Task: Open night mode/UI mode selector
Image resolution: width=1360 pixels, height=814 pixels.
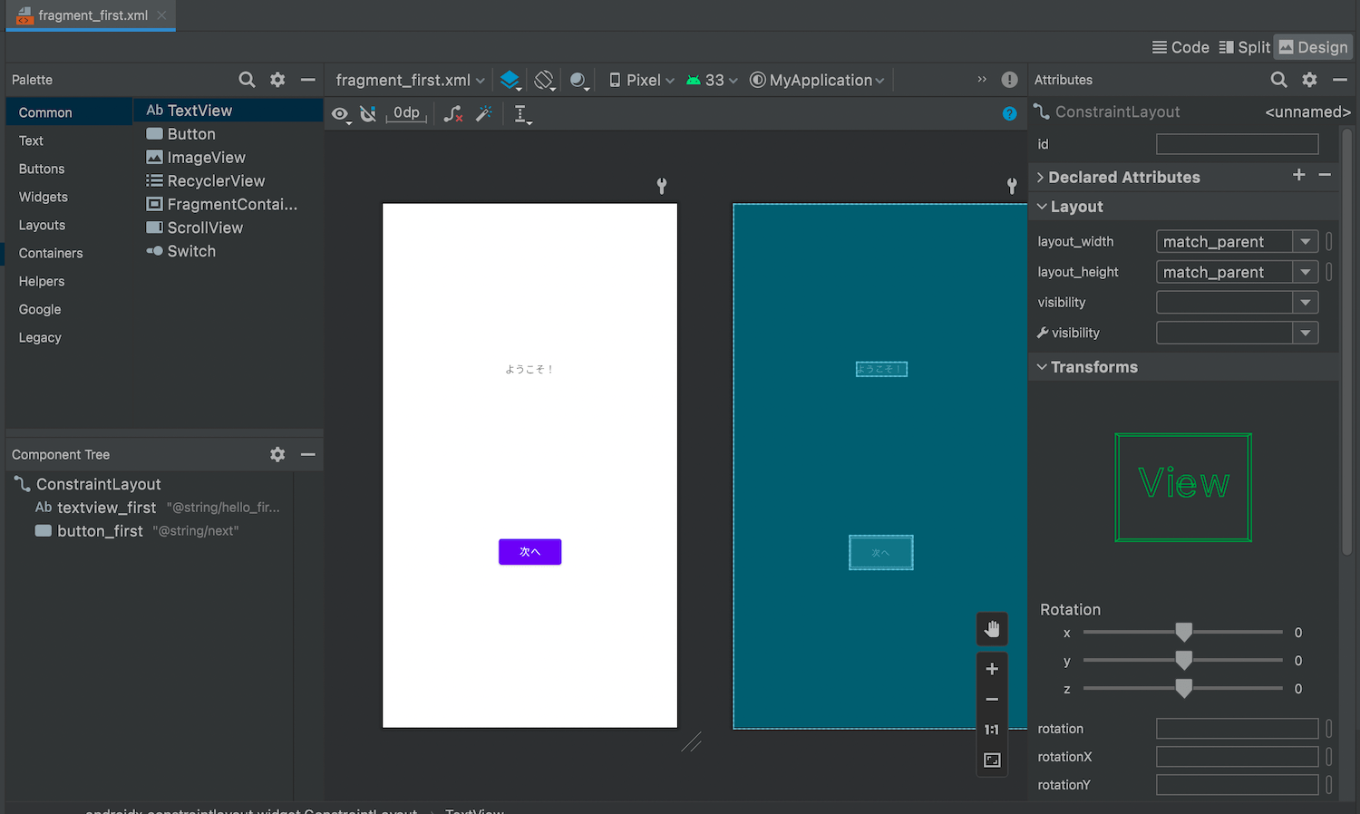Action: (x=579, y=81)
